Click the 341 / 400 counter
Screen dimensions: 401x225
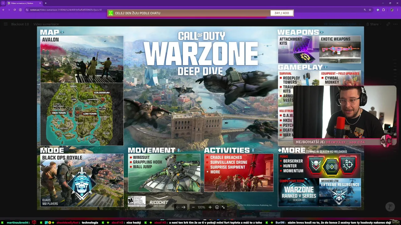click(x=282, y=13)
